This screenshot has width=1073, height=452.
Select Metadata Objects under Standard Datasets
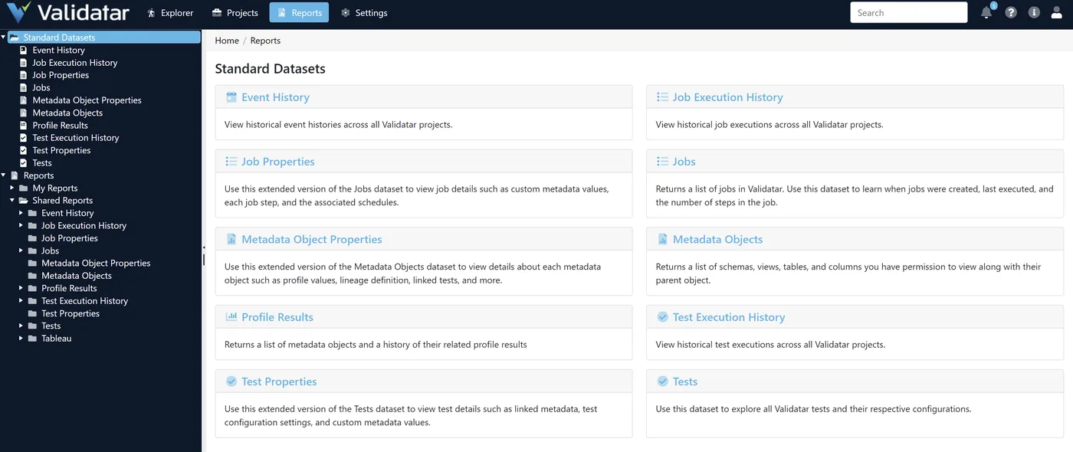click(67, 113)
